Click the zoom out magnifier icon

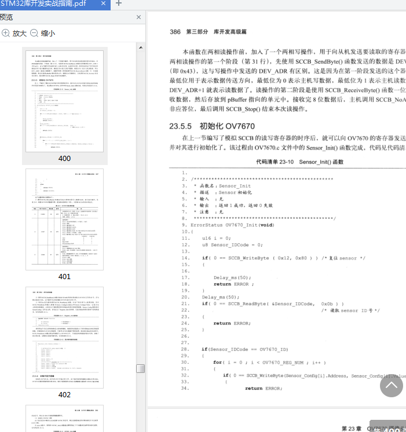(x=34, y=33)
